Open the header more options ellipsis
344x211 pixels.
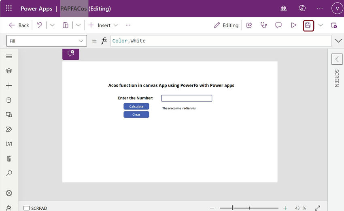pyautogui.click(x=320, y=8)
